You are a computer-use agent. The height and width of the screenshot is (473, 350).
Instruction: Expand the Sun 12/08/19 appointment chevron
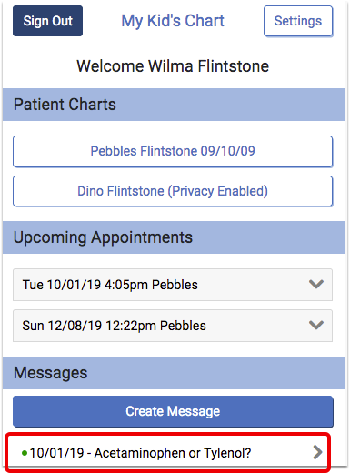(316, 325)
